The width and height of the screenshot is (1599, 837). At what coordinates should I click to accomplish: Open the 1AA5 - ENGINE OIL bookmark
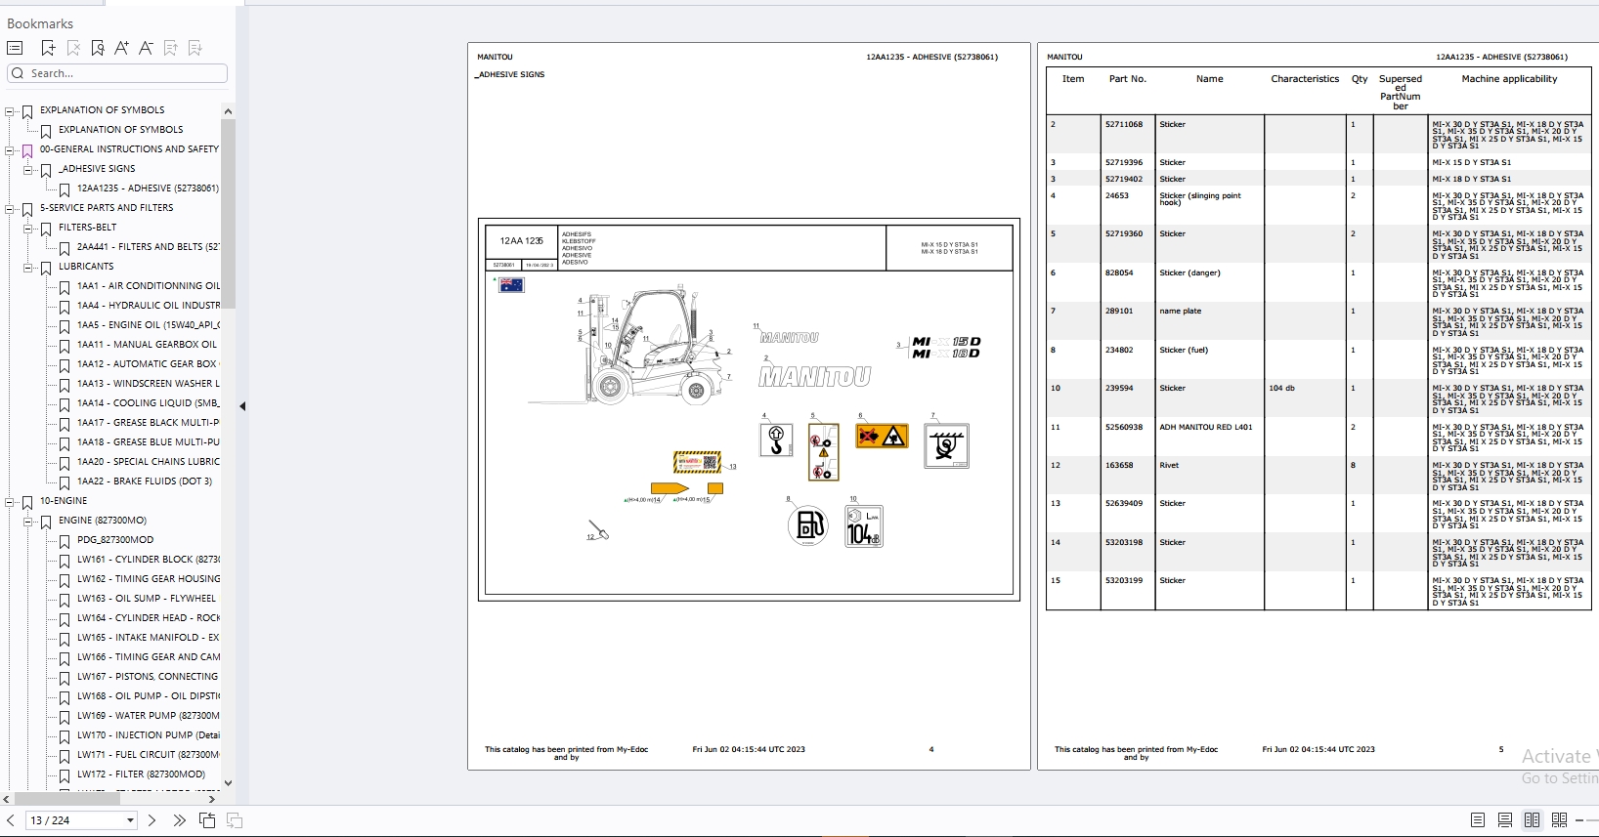coord(148,325)
